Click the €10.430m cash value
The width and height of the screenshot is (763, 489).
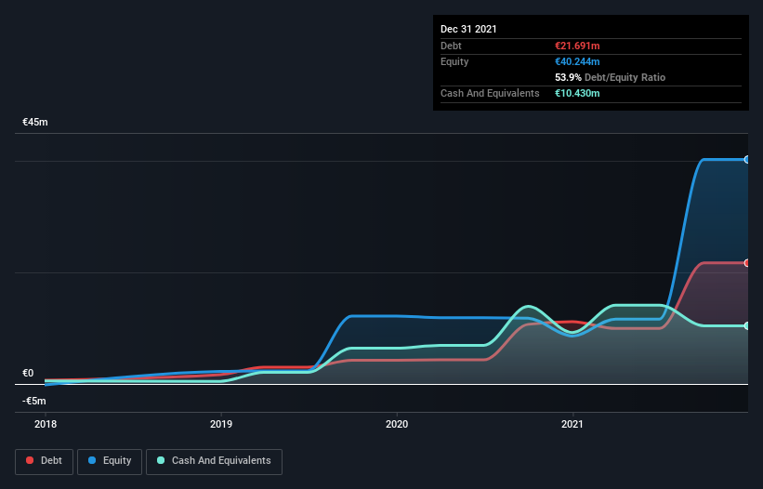click(x=577, y=93)
